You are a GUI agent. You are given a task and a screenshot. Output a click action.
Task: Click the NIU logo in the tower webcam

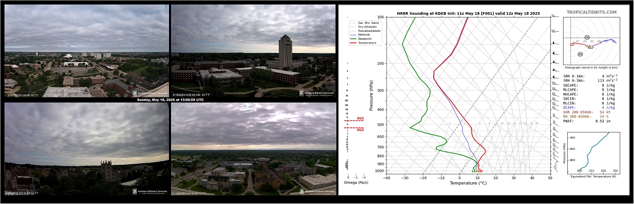coord(316,93)
